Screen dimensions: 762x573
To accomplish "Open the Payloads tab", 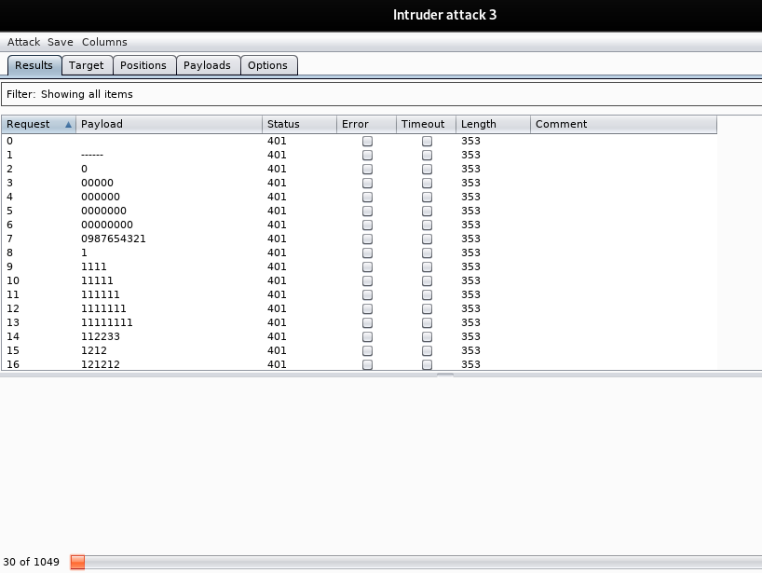I will [x=207, y=65].
